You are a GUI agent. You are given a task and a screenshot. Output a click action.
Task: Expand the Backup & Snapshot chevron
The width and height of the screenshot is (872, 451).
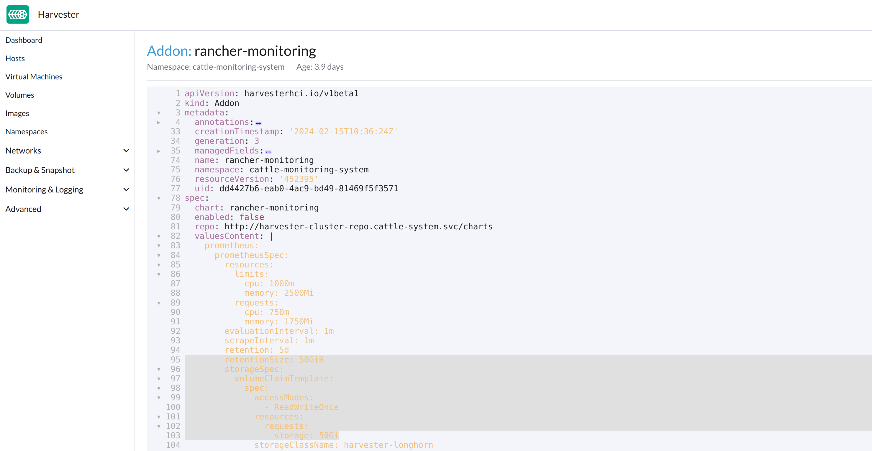(x=126, y=170)
